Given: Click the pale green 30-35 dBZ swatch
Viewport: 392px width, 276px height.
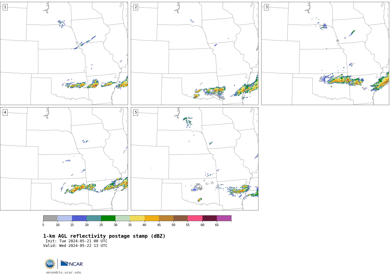Looking at the screenshot, I should pos(123,218).
